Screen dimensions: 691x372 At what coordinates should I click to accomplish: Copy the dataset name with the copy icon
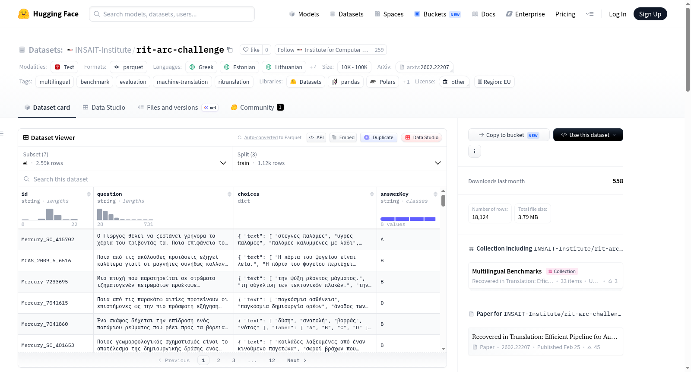pos(230,50)
